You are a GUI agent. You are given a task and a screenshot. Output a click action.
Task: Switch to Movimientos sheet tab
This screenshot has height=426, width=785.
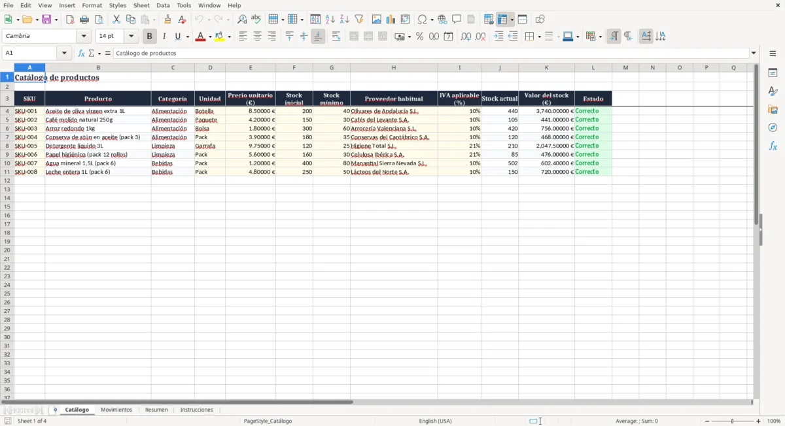tap(116, 410)
